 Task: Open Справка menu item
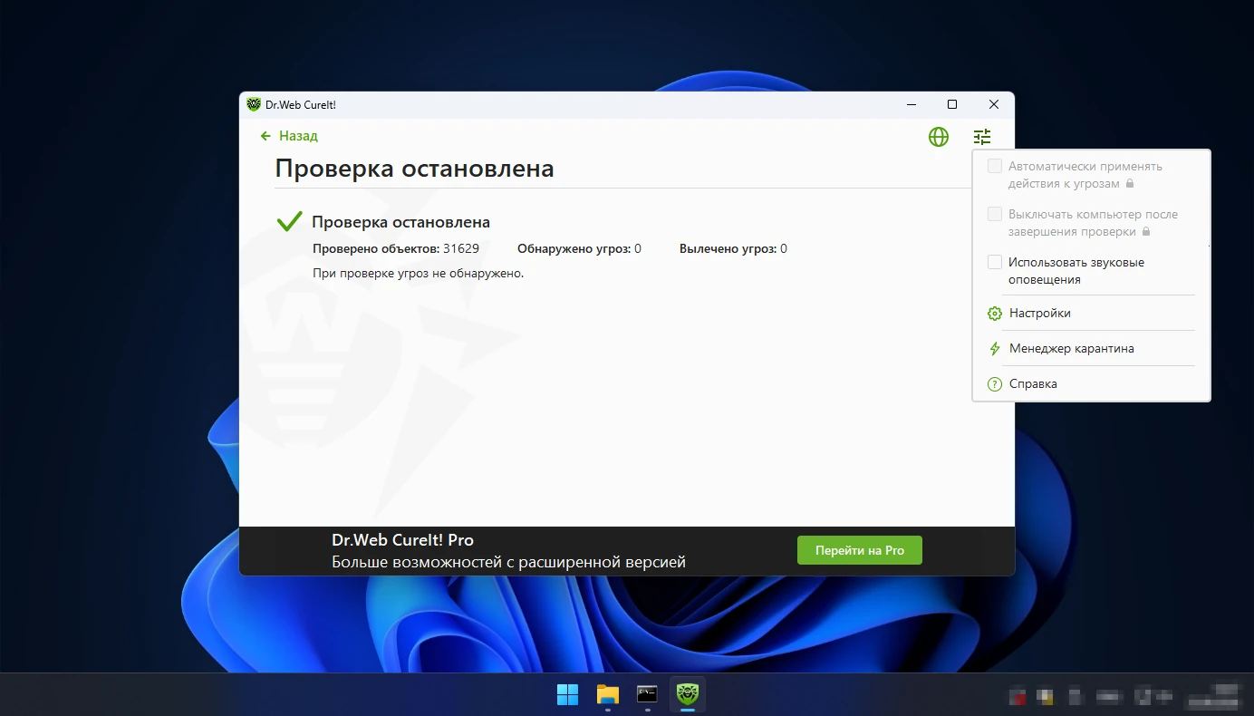click(x=1091, y=384)
